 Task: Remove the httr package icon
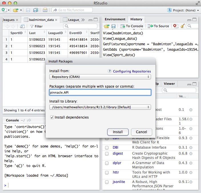(x=191, y=172)
